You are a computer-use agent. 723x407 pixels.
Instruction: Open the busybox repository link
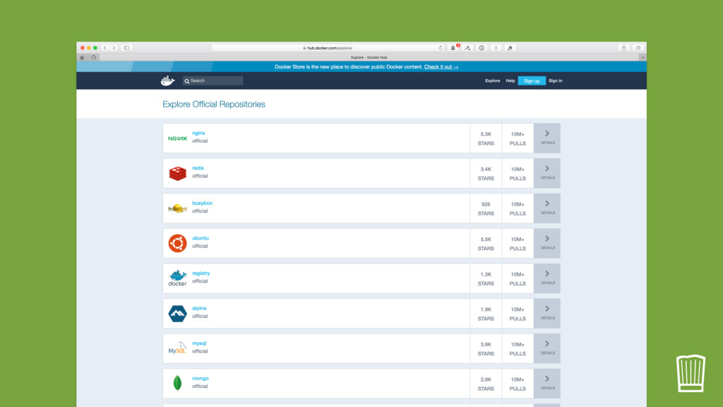coord(203,203)
